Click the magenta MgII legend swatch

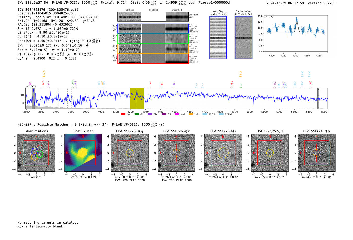[177, 114]
